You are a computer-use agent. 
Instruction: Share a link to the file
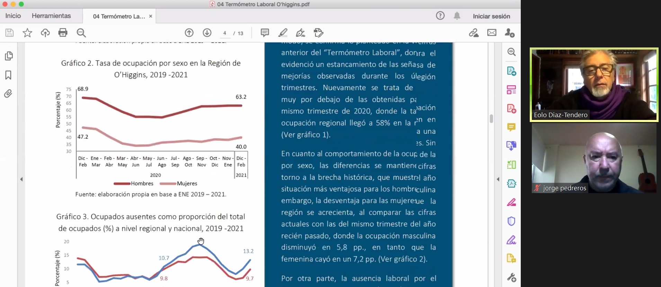[474, 33]
